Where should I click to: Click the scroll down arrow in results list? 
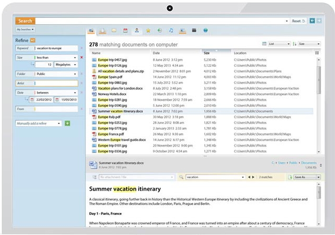click(x=319, y=151)
